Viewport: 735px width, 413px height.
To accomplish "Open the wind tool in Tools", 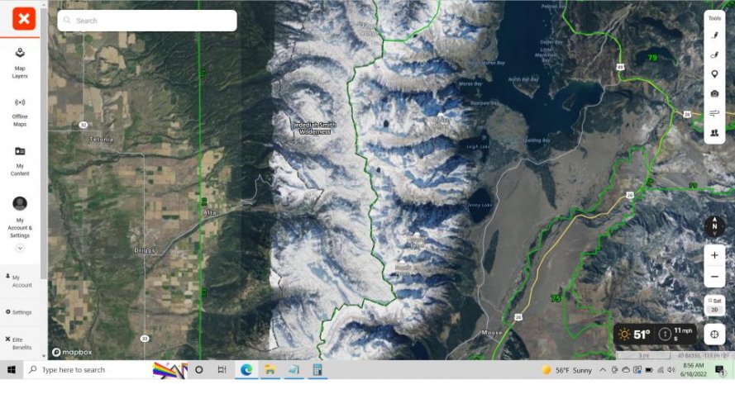I will coord(714,113).
